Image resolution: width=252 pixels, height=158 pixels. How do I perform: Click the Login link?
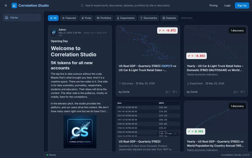(x=227, y=5)
